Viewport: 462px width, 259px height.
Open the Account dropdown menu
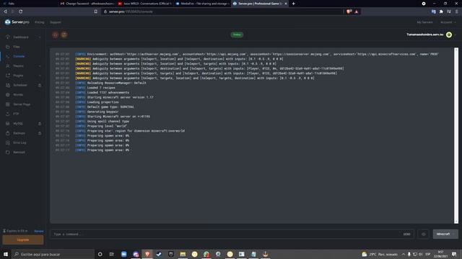[x=448, y=22]
